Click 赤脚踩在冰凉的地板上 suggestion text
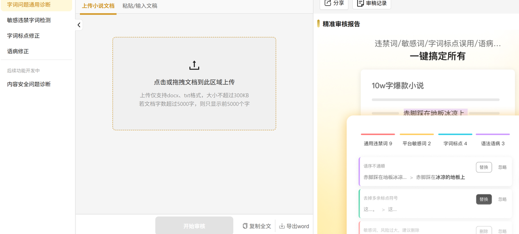Viewport: 519px width, 234px height. click(440, 177)
